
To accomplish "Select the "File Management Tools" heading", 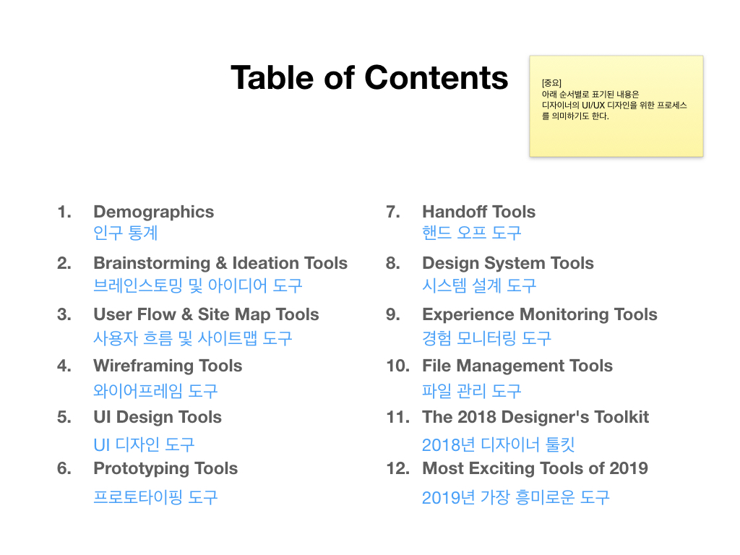I will (x=517, y=366).
